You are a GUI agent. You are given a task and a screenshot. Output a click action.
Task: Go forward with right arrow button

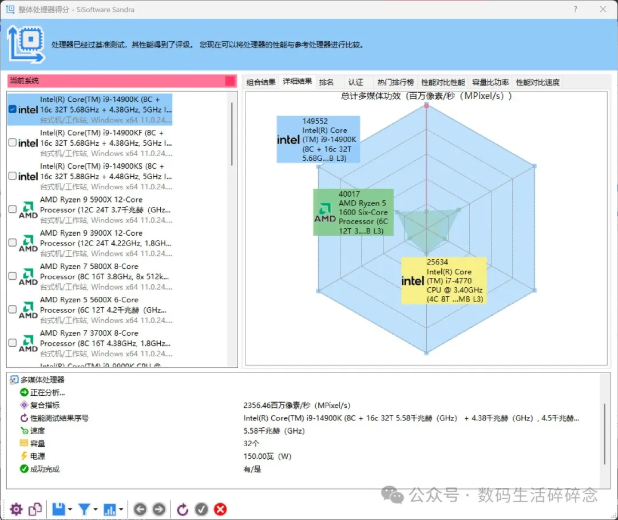pyautogui.click(x=159, y=509)
